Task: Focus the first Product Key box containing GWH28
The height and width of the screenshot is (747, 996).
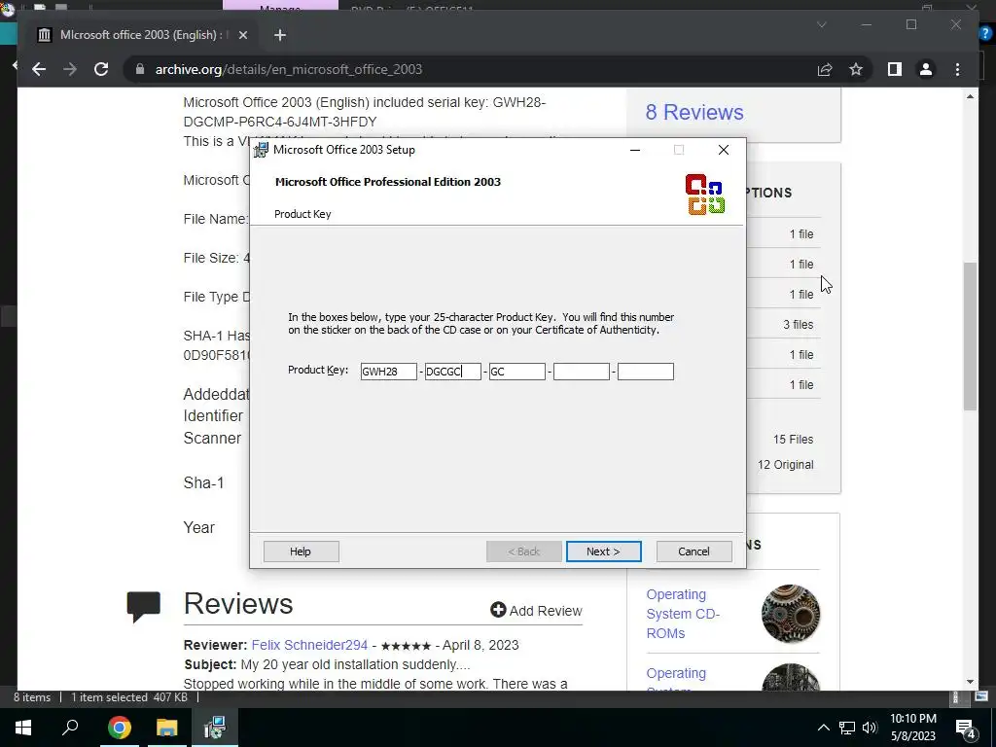Action: 388,372
